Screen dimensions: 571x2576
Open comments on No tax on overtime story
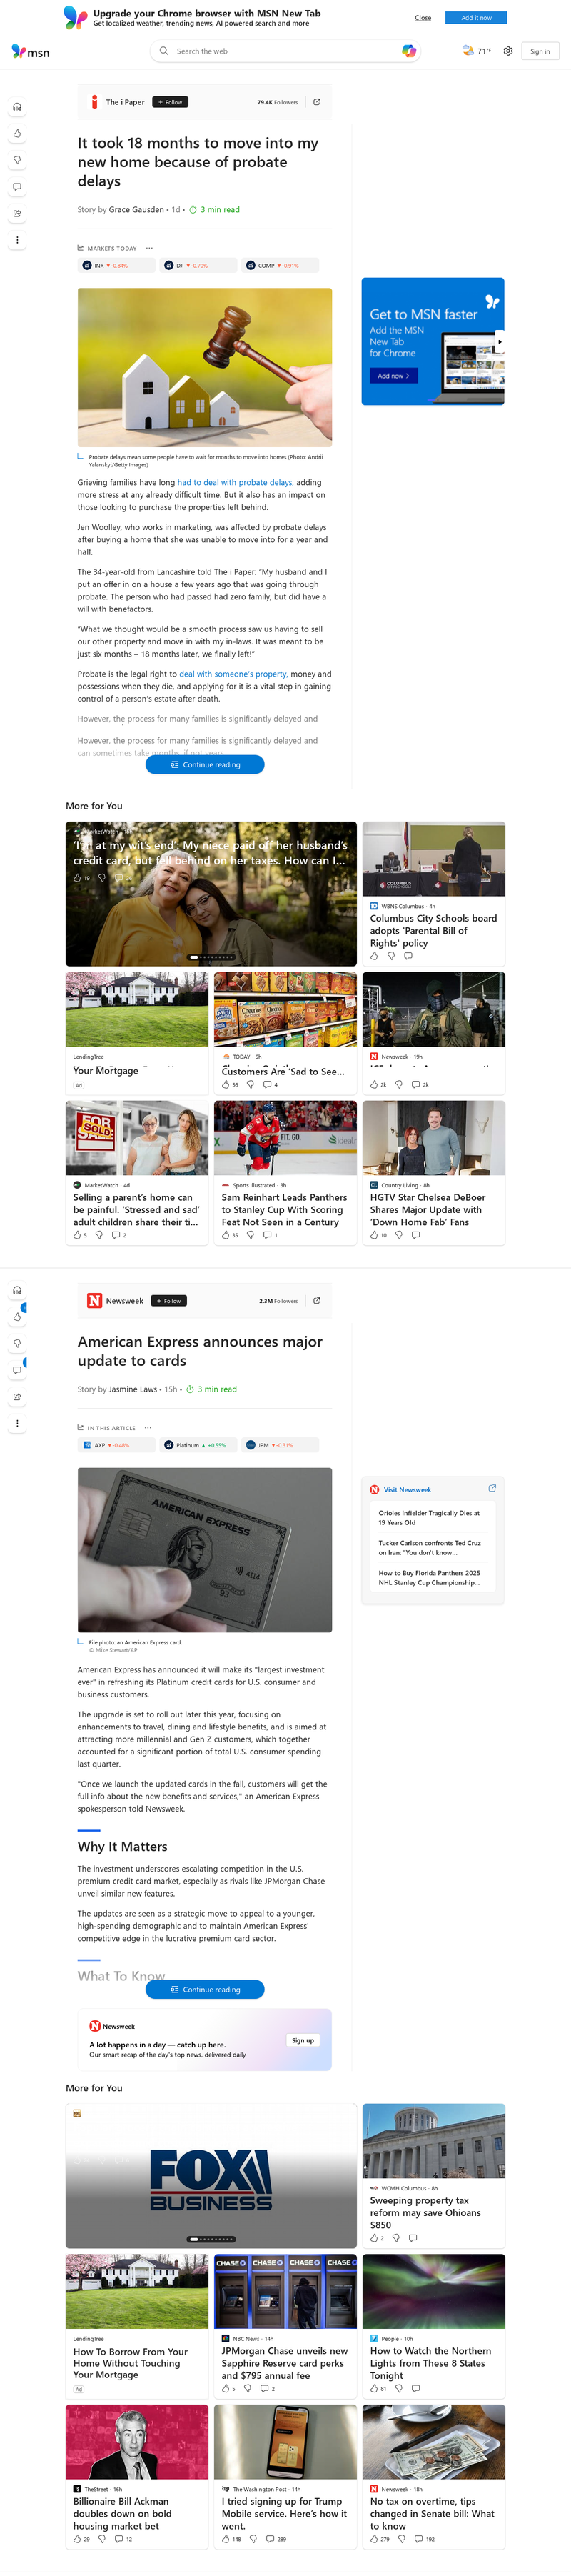(x=425, y=2539)
